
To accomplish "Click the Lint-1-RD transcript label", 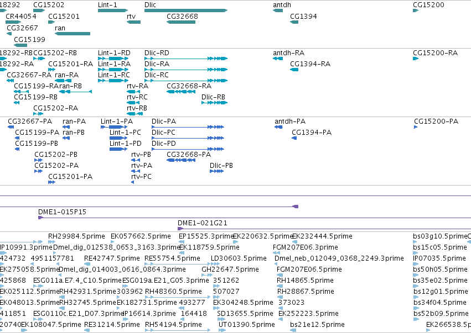I will [114, 53].
